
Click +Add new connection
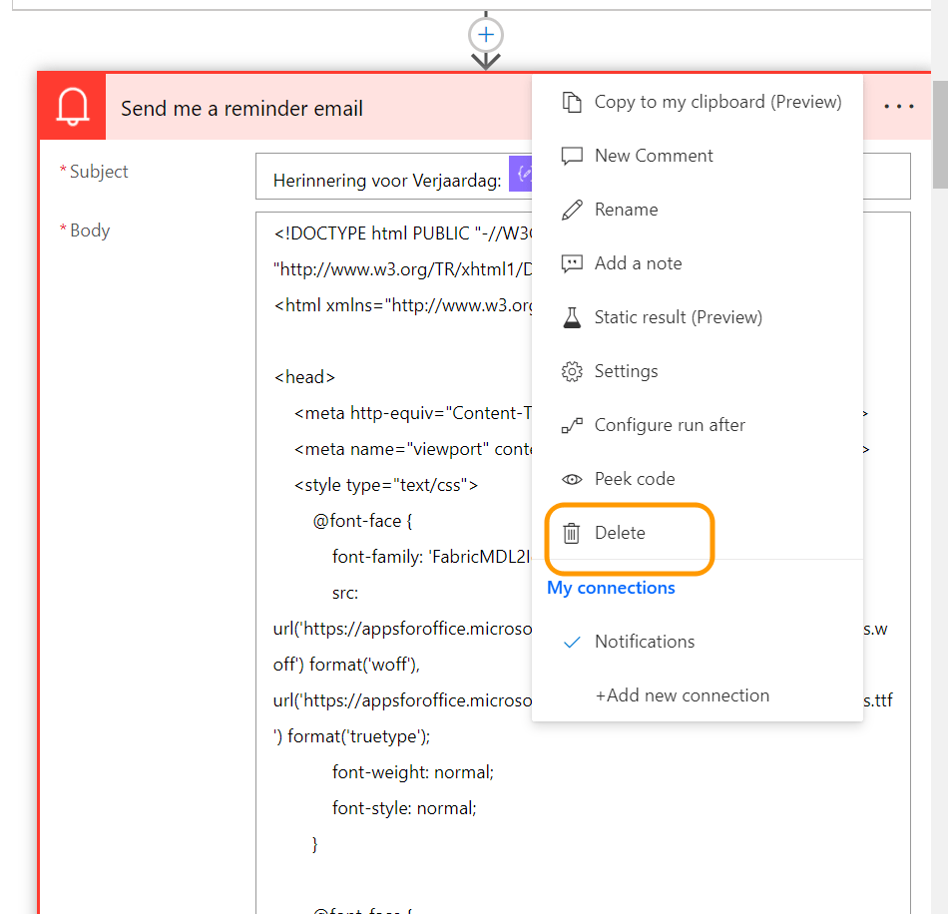click(x=682, y=695)
